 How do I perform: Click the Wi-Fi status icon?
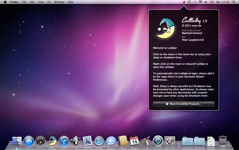click(201, 2)
